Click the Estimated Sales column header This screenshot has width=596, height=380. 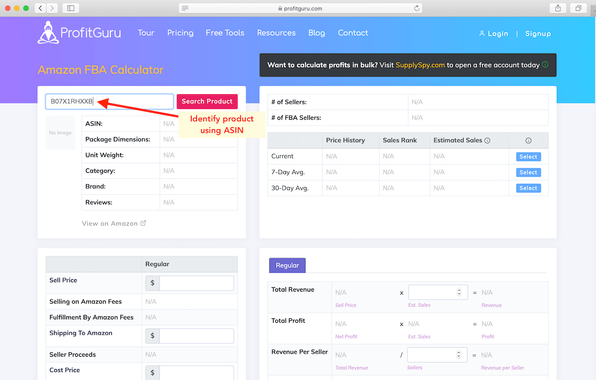tap(458, 141)
